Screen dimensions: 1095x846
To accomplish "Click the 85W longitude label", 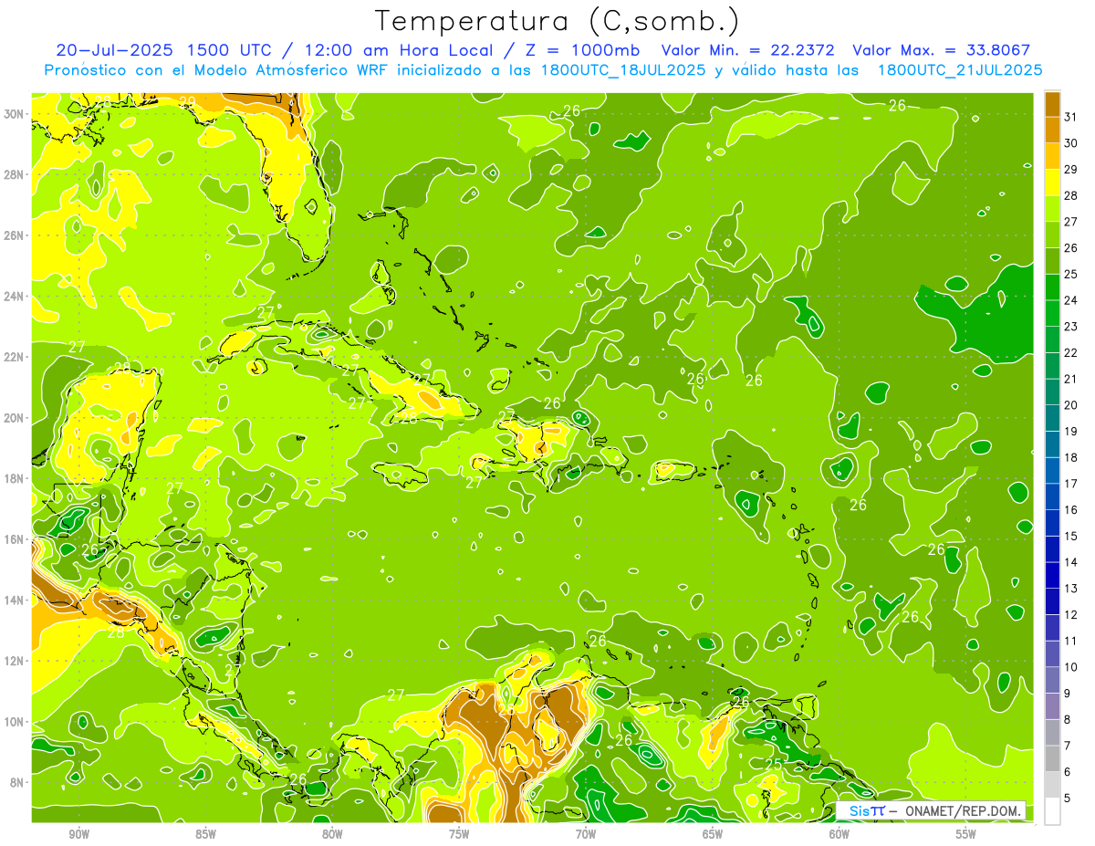I will [205, 834].
